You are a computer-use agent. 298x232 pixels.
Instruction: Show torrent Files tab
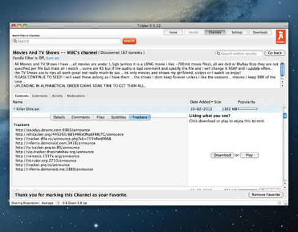point(100,117)
